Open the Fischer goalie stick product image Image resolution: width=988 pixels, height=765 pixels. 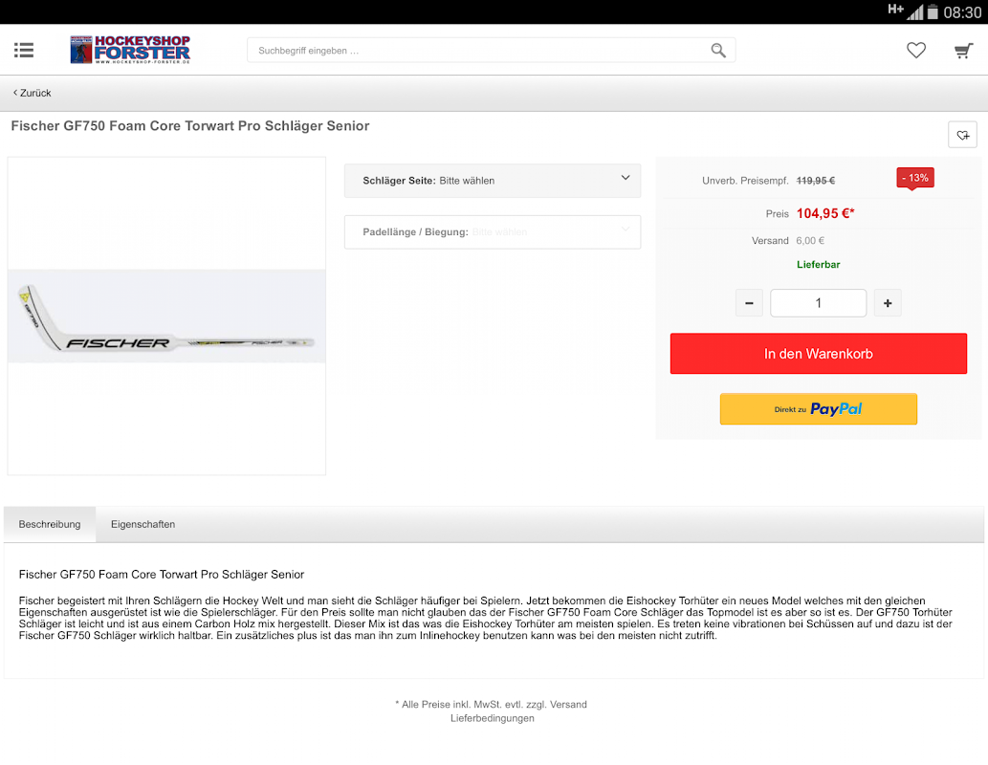pos(166,316)
